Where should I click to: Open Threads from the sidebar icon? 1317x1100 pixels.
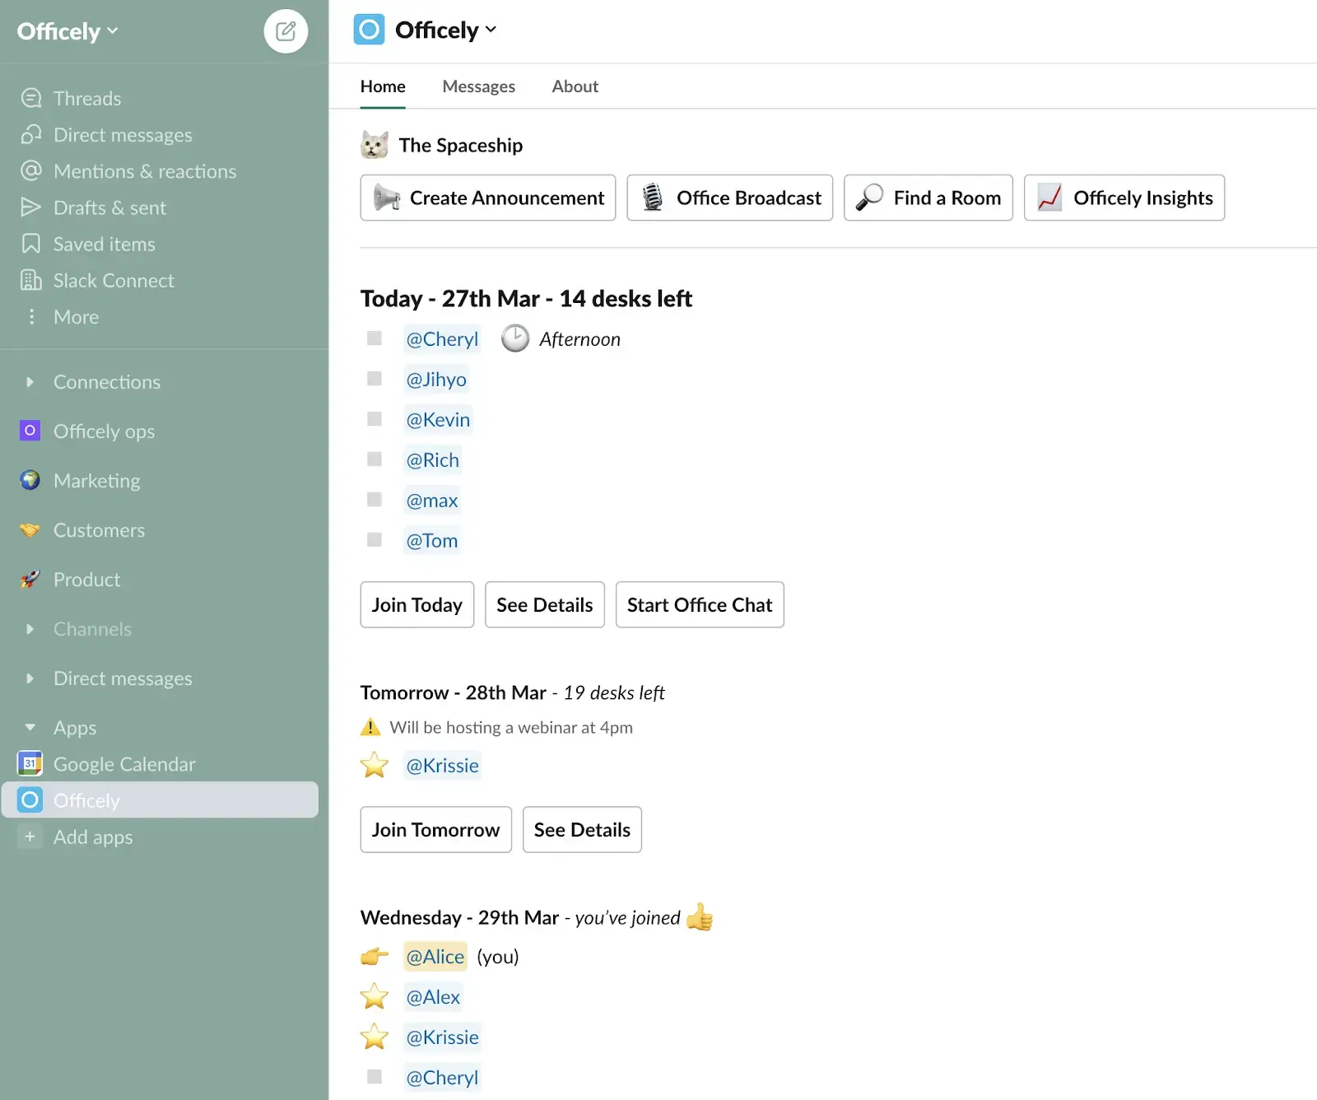[31, 98]
